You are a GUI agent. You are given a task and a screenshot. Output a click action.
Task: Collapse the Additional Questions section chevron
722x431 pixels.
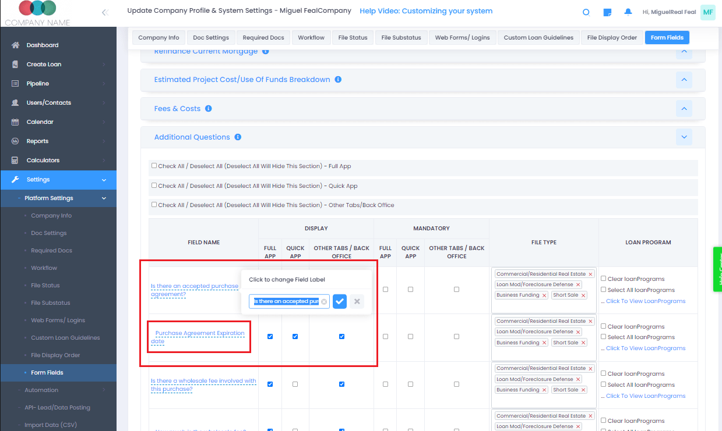click(x=684, y=137)
